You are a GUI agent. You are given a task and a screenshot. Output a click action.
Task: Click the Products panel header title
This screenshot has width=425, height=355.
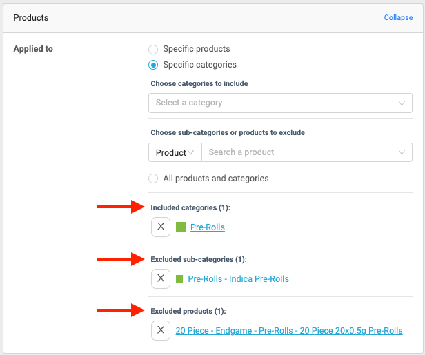tap(31, 17)
